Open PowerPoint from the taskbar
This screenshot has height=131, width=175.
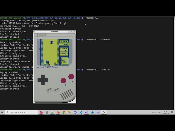coord(58,112)
